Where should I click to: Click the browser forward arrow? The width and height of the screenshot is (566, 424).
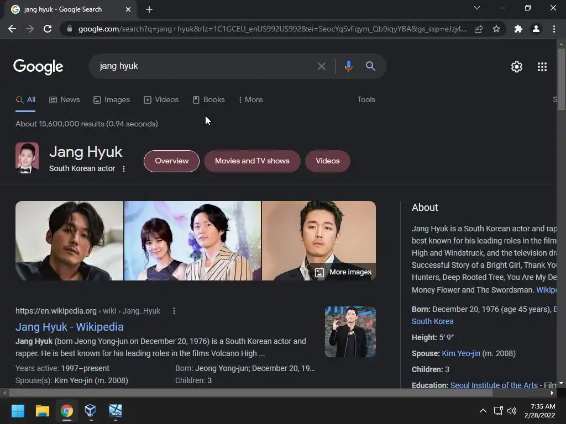pos(30,29)
